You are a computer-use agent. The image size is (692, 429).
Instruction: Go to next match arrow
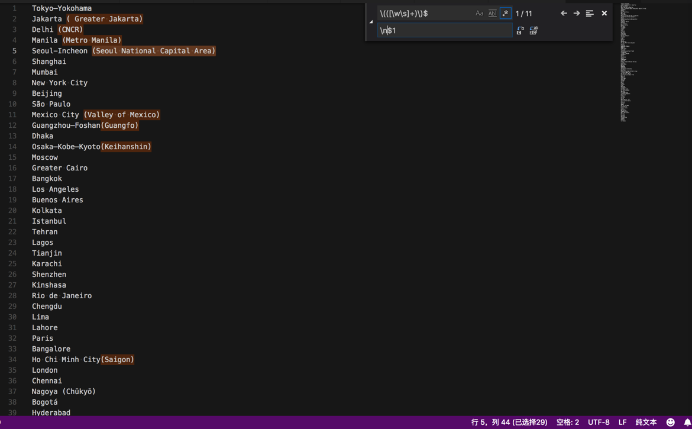click(x=577, y=13)
